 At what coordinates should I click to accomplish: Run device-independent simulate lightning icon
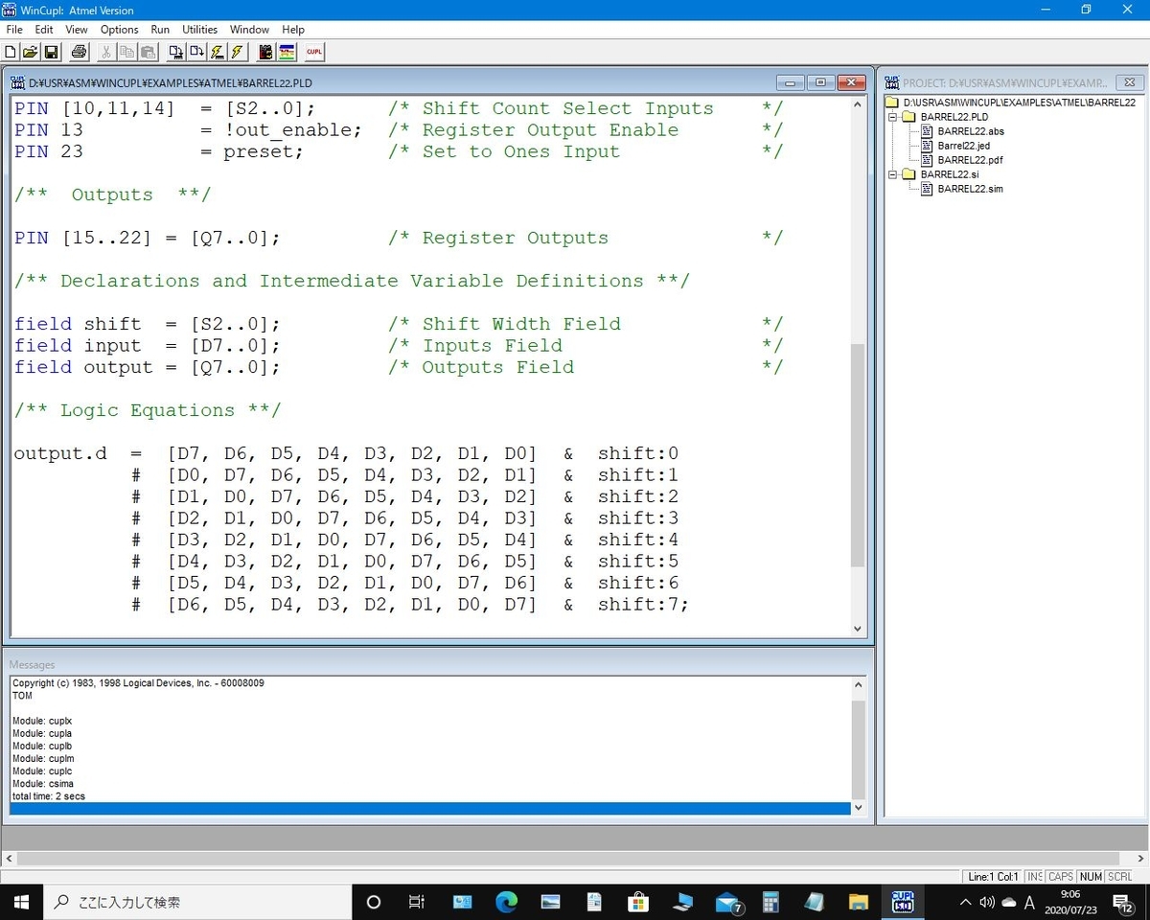pos(238,52)
